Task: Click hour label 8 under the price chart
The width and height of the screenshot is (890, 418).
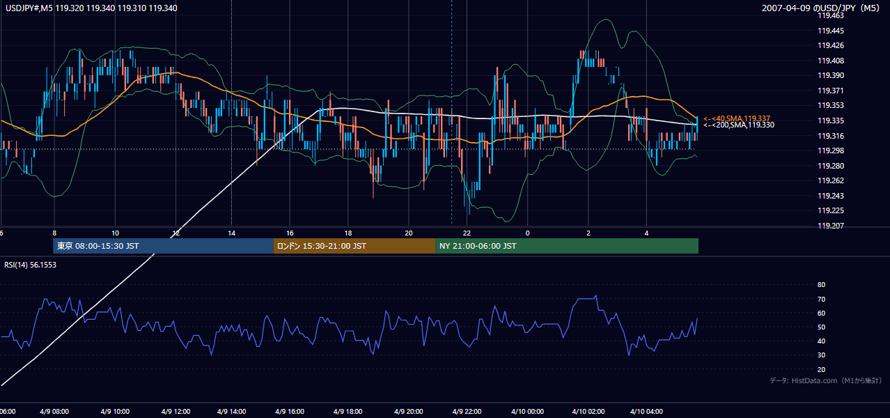Action: coord(54,233)
